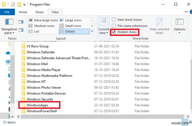Select the WindowsApps folder

point(37,105)
